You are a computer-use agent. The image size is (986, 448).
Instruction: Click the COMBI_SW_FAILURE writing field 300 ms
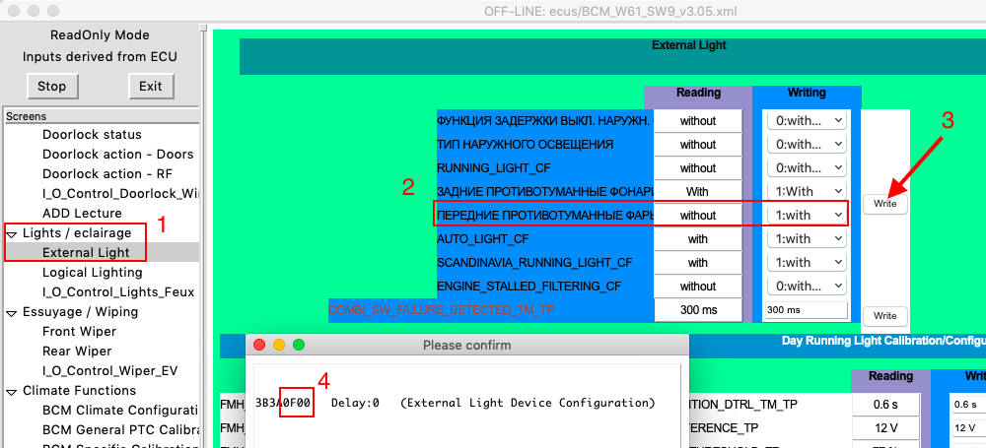click(x=807, y=310)
